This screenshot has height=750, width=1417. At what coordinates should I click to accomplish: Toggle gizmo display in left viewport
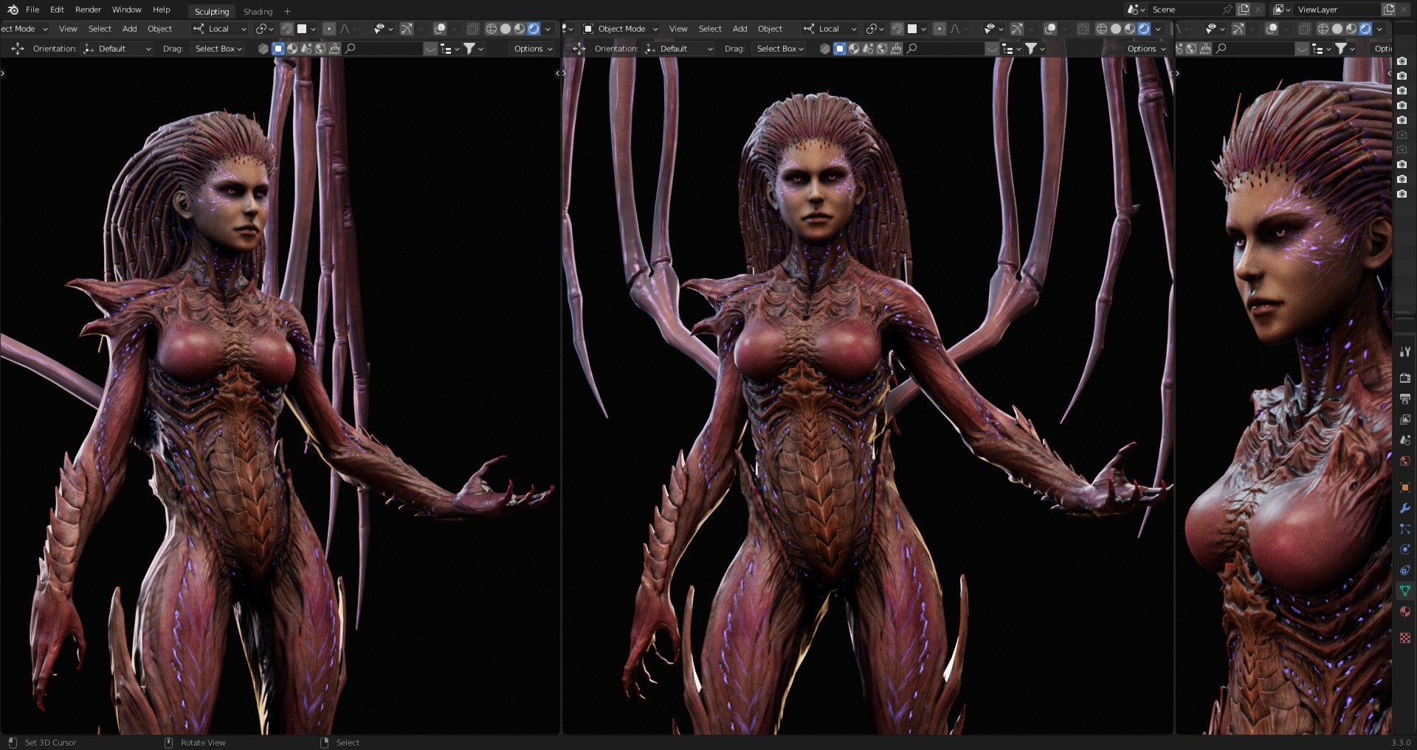point(407,29)
